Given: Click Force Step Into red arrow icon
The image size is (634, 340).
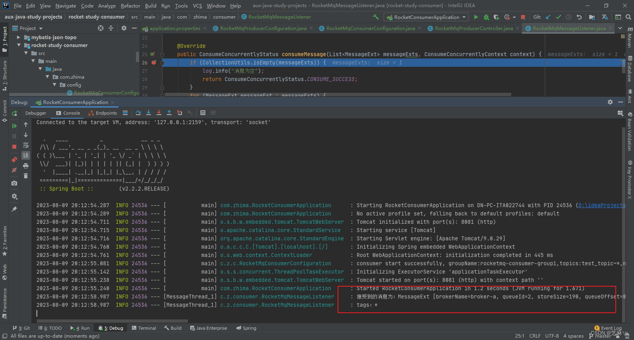Looking at the screenshot, I should [159, 113].
